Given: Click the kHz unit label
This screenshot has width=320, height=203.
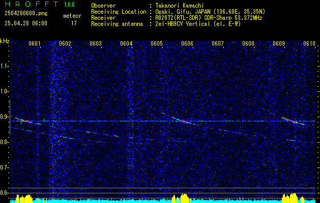Looking at the screenshot, I should pyautogui.click(x=5, y=41).
